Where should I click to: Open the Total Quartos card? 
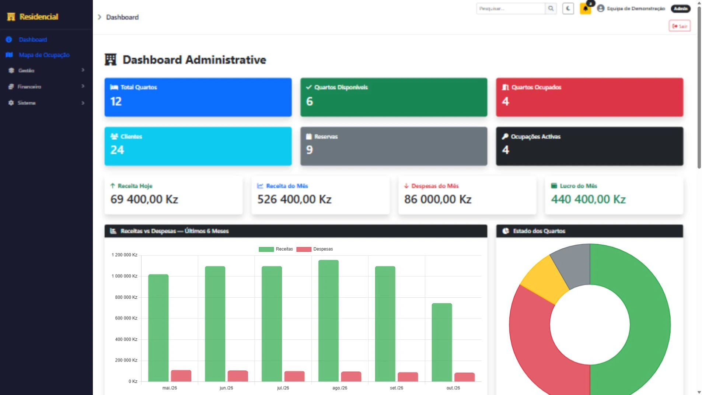point(198,97)
